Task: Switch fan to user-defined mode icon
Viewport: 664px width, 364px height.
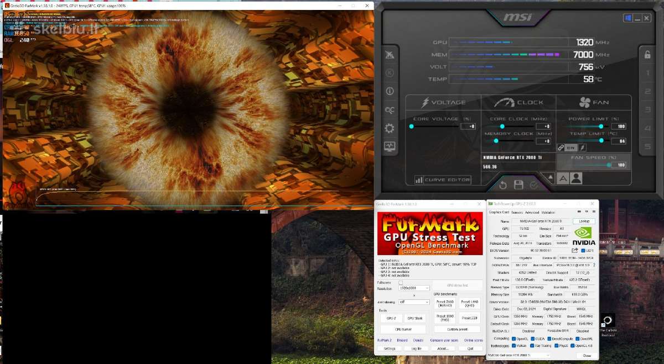Action: click(576, 178)
